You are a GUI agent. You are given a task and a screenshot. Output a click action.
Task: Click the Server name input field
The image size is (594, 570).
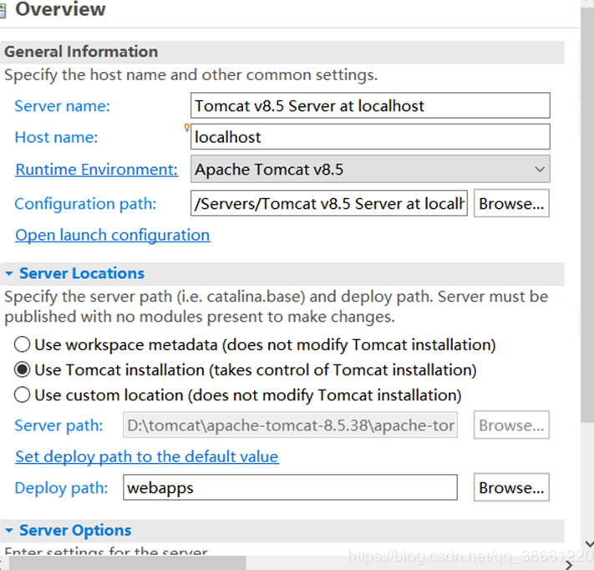pos(370,105)
